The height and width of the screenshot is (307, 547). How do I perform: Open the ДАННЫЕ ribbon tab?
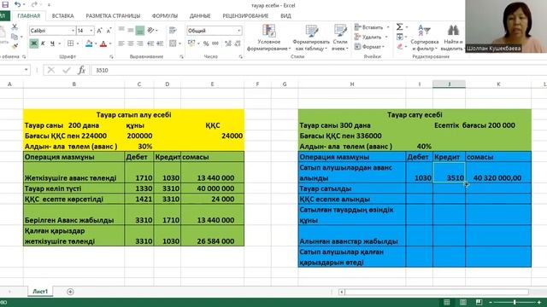tap(200, 15)
